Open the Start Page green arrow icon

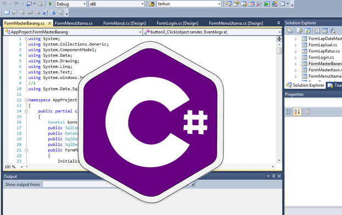pyautogui.click(x=267, y=4)
